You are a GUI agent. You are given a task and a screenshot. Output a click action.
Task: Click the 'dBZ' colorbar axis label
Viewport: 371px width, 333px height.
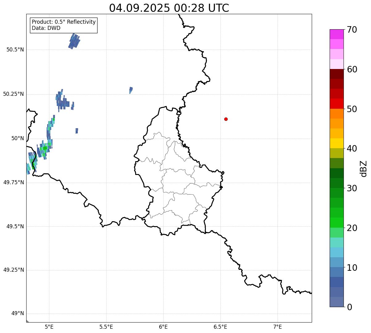pyautogui.click(x=364, y=169)
